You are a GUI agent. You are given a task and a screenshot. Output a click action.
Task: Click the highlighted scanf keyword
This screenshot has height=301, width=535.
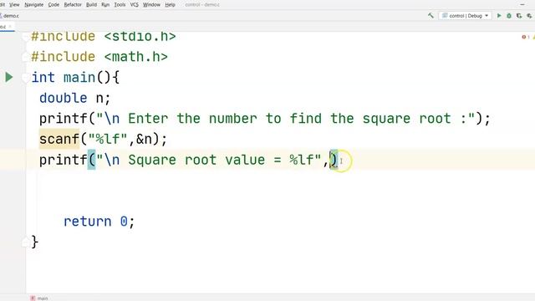pos(59,140)
